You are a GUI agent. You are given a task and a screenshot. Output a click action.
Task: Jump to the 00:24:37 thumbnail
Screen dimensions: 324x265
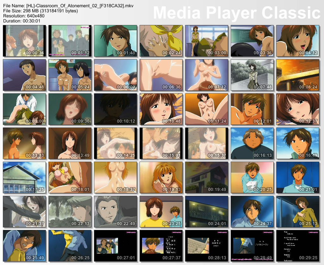[252, 212]
